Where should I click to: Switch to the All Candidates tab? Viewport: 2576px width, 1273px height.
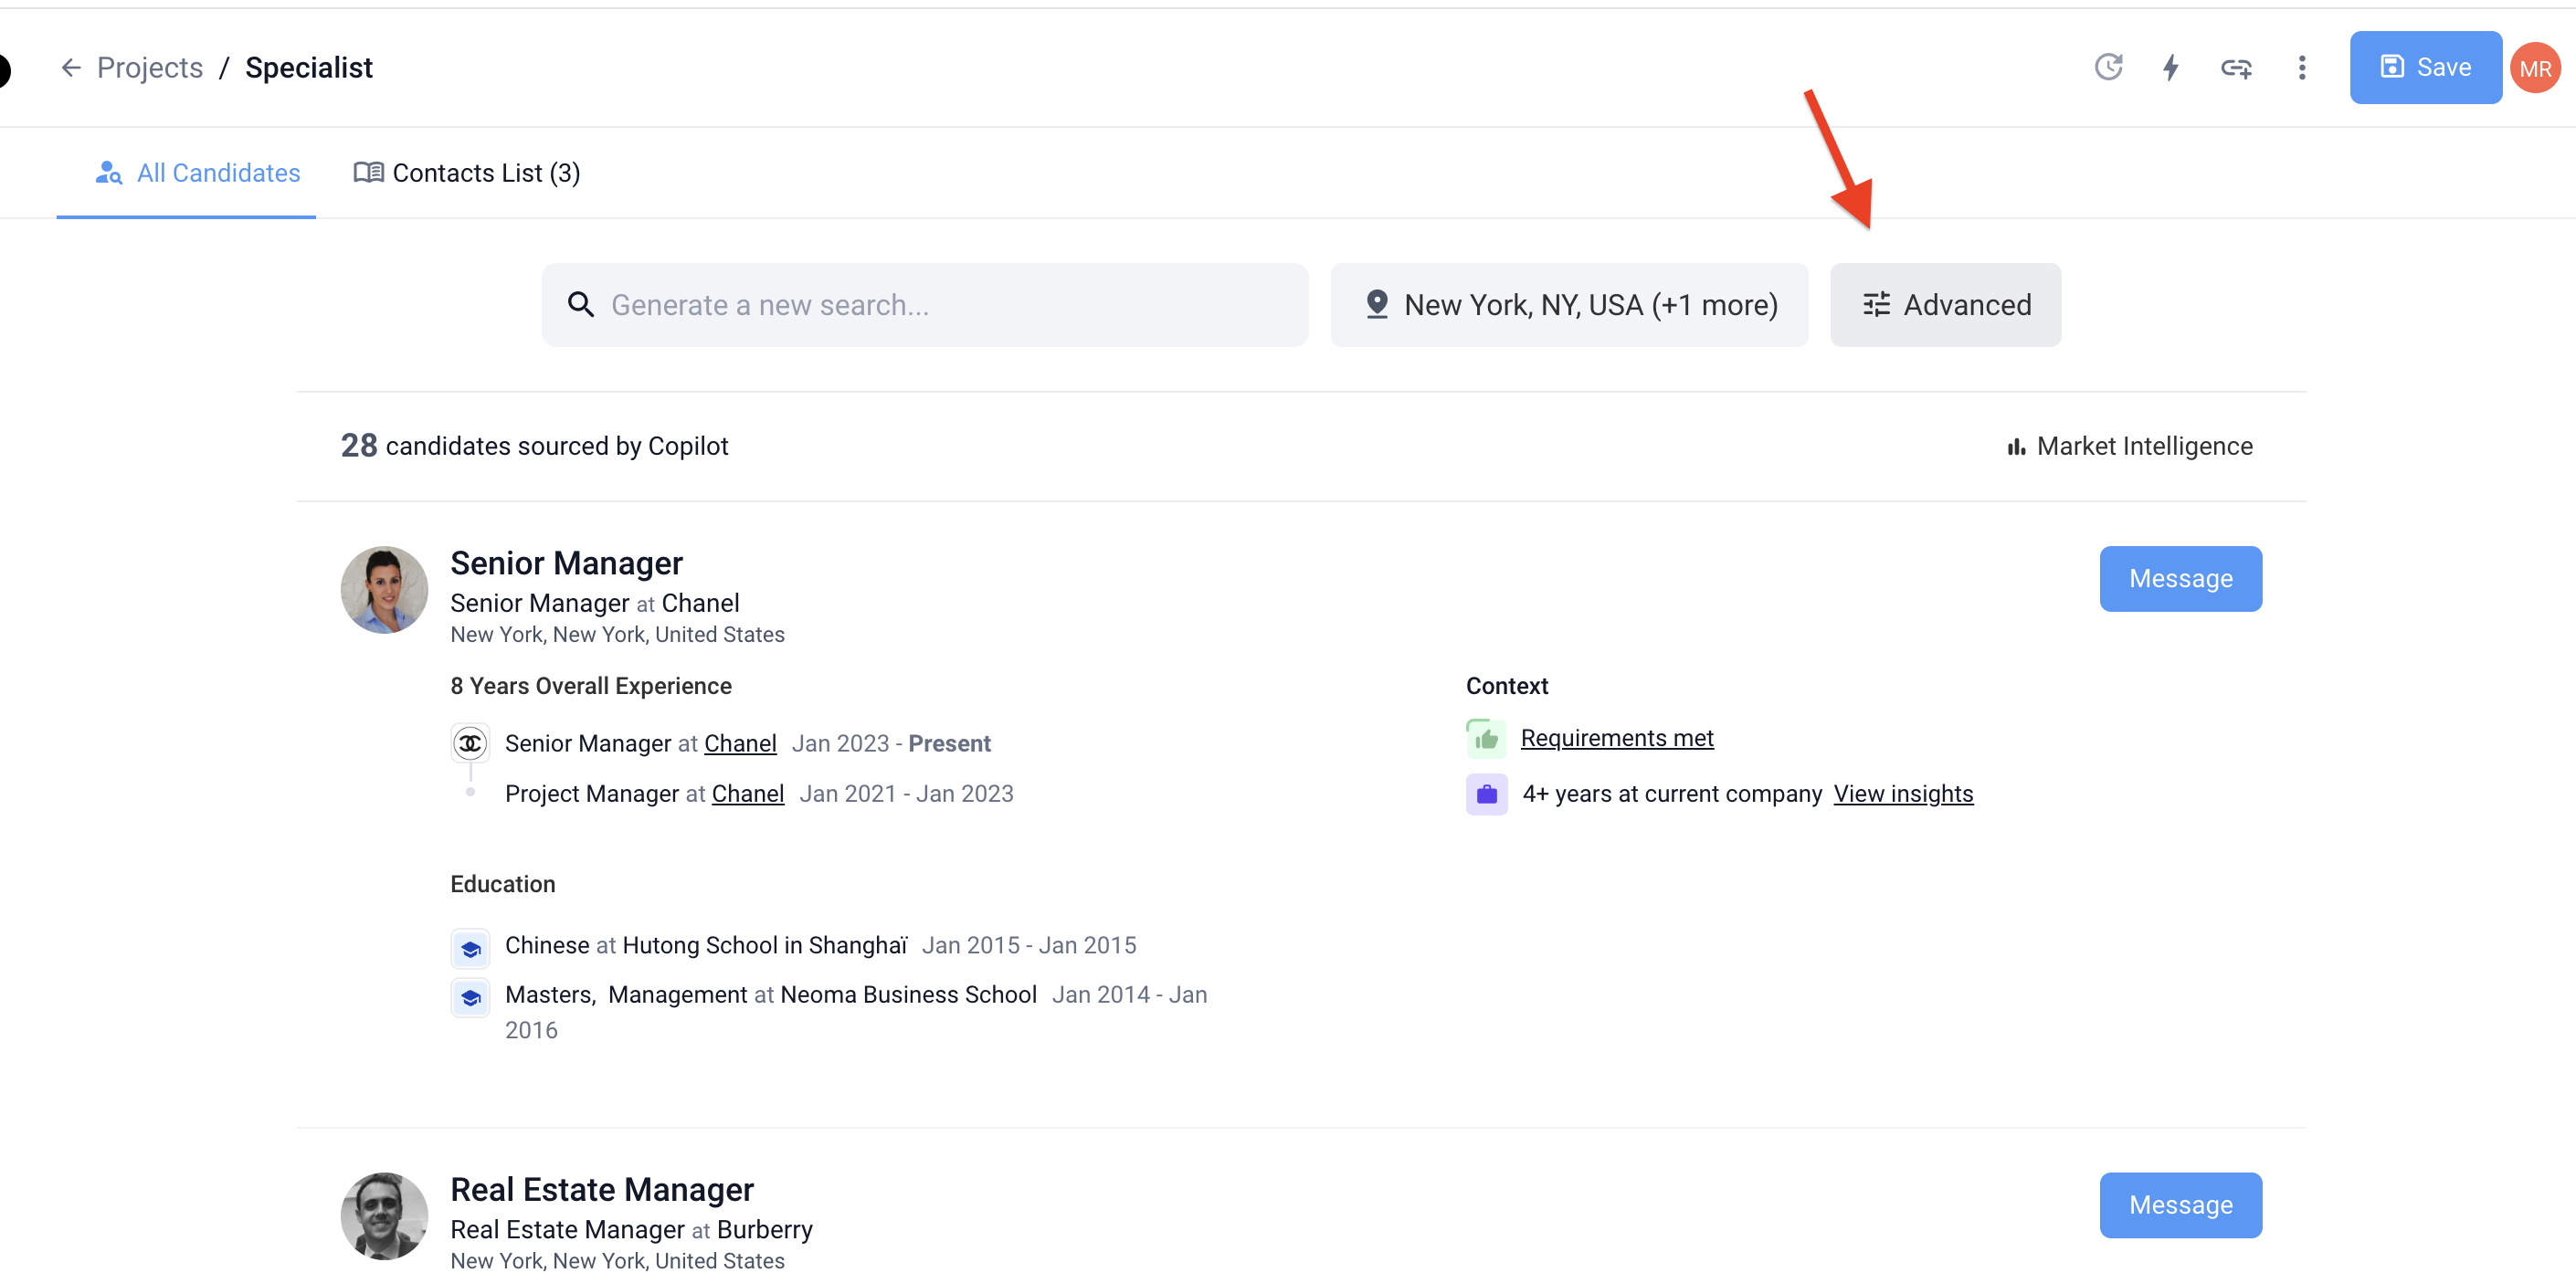(x=198, y=173)
